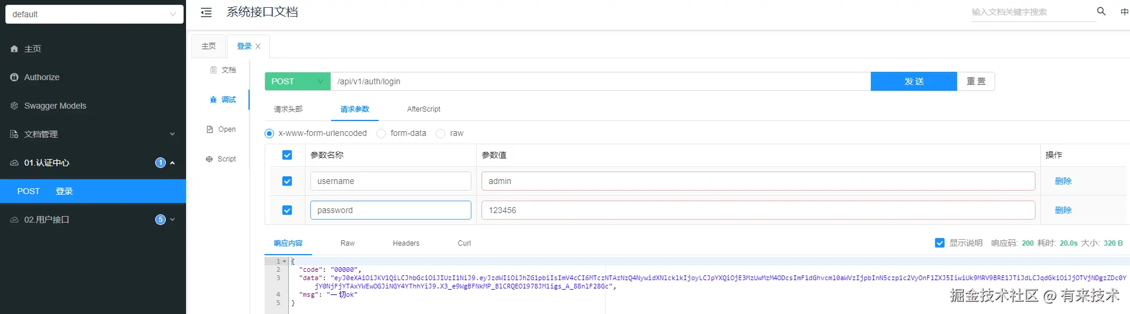The width and height of the screenshot is (1130, 314).
Task: Select the form-data radio option
Action: point(382,134)
